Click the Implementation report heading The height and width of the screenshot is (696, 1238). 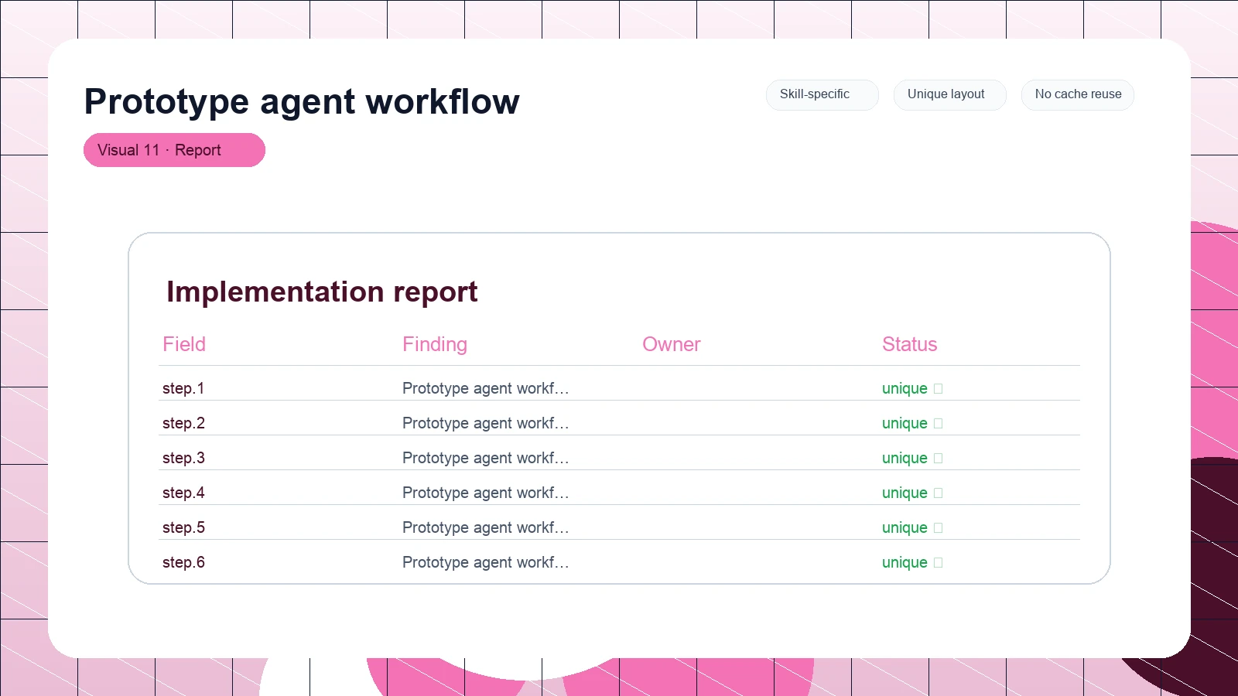322,292
